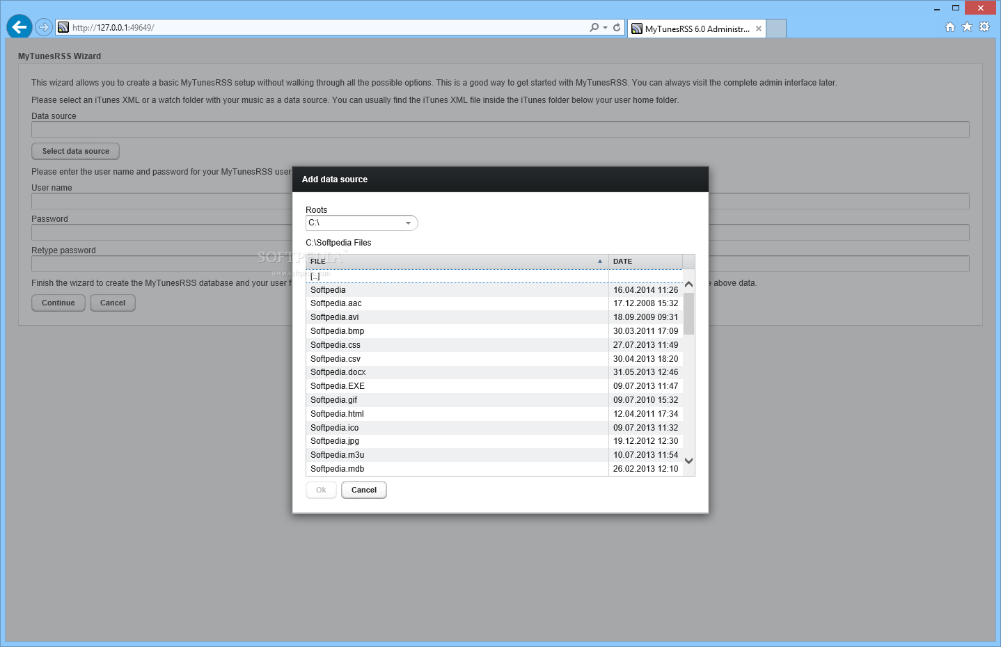Image resolution: width=1001 pixels, height=647 pixels.
Task: Open the Roots drive dropdown
Action: [x=361, y=223]
